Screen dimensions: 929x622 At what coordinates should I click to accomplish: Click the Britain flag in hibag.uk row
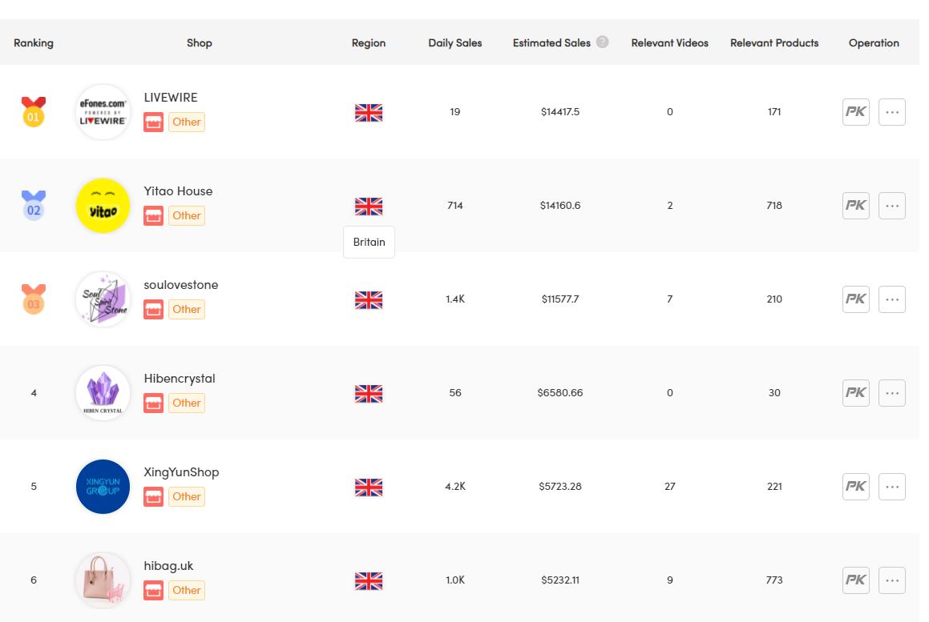(369, 581)
